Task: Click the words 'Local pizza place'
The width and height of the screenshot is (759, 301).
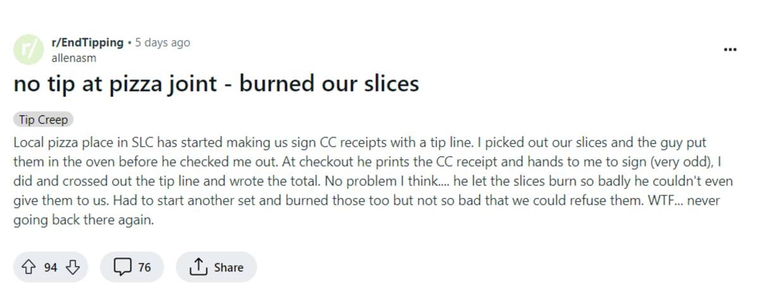Action: pos(54,142)
